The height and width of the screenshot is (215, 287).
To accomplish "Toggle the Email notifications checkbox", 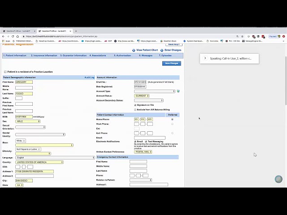I will point(135,142).
